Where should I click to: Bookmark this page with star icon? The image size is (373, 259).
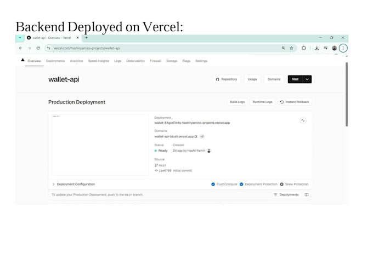pyautogui.click(x=291, y=48)
